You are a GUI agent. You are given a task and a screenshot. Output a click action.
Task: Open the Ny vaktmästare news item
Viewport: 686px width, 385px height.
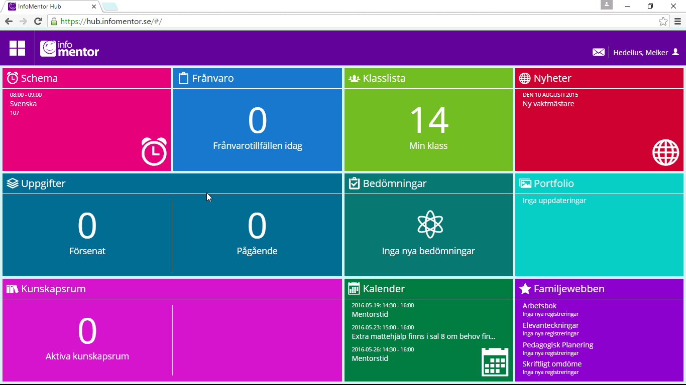[x=548, y=104]
